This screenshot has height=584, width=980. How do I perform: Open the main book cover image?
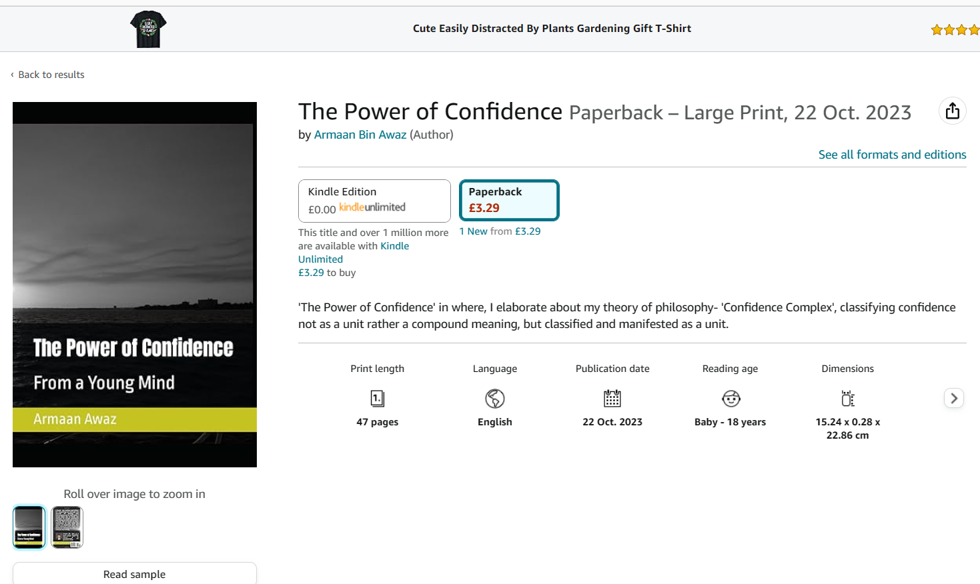point(135,285)
